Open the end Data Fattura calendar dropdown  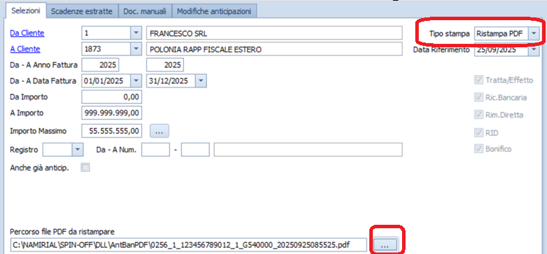coord(201,81)
